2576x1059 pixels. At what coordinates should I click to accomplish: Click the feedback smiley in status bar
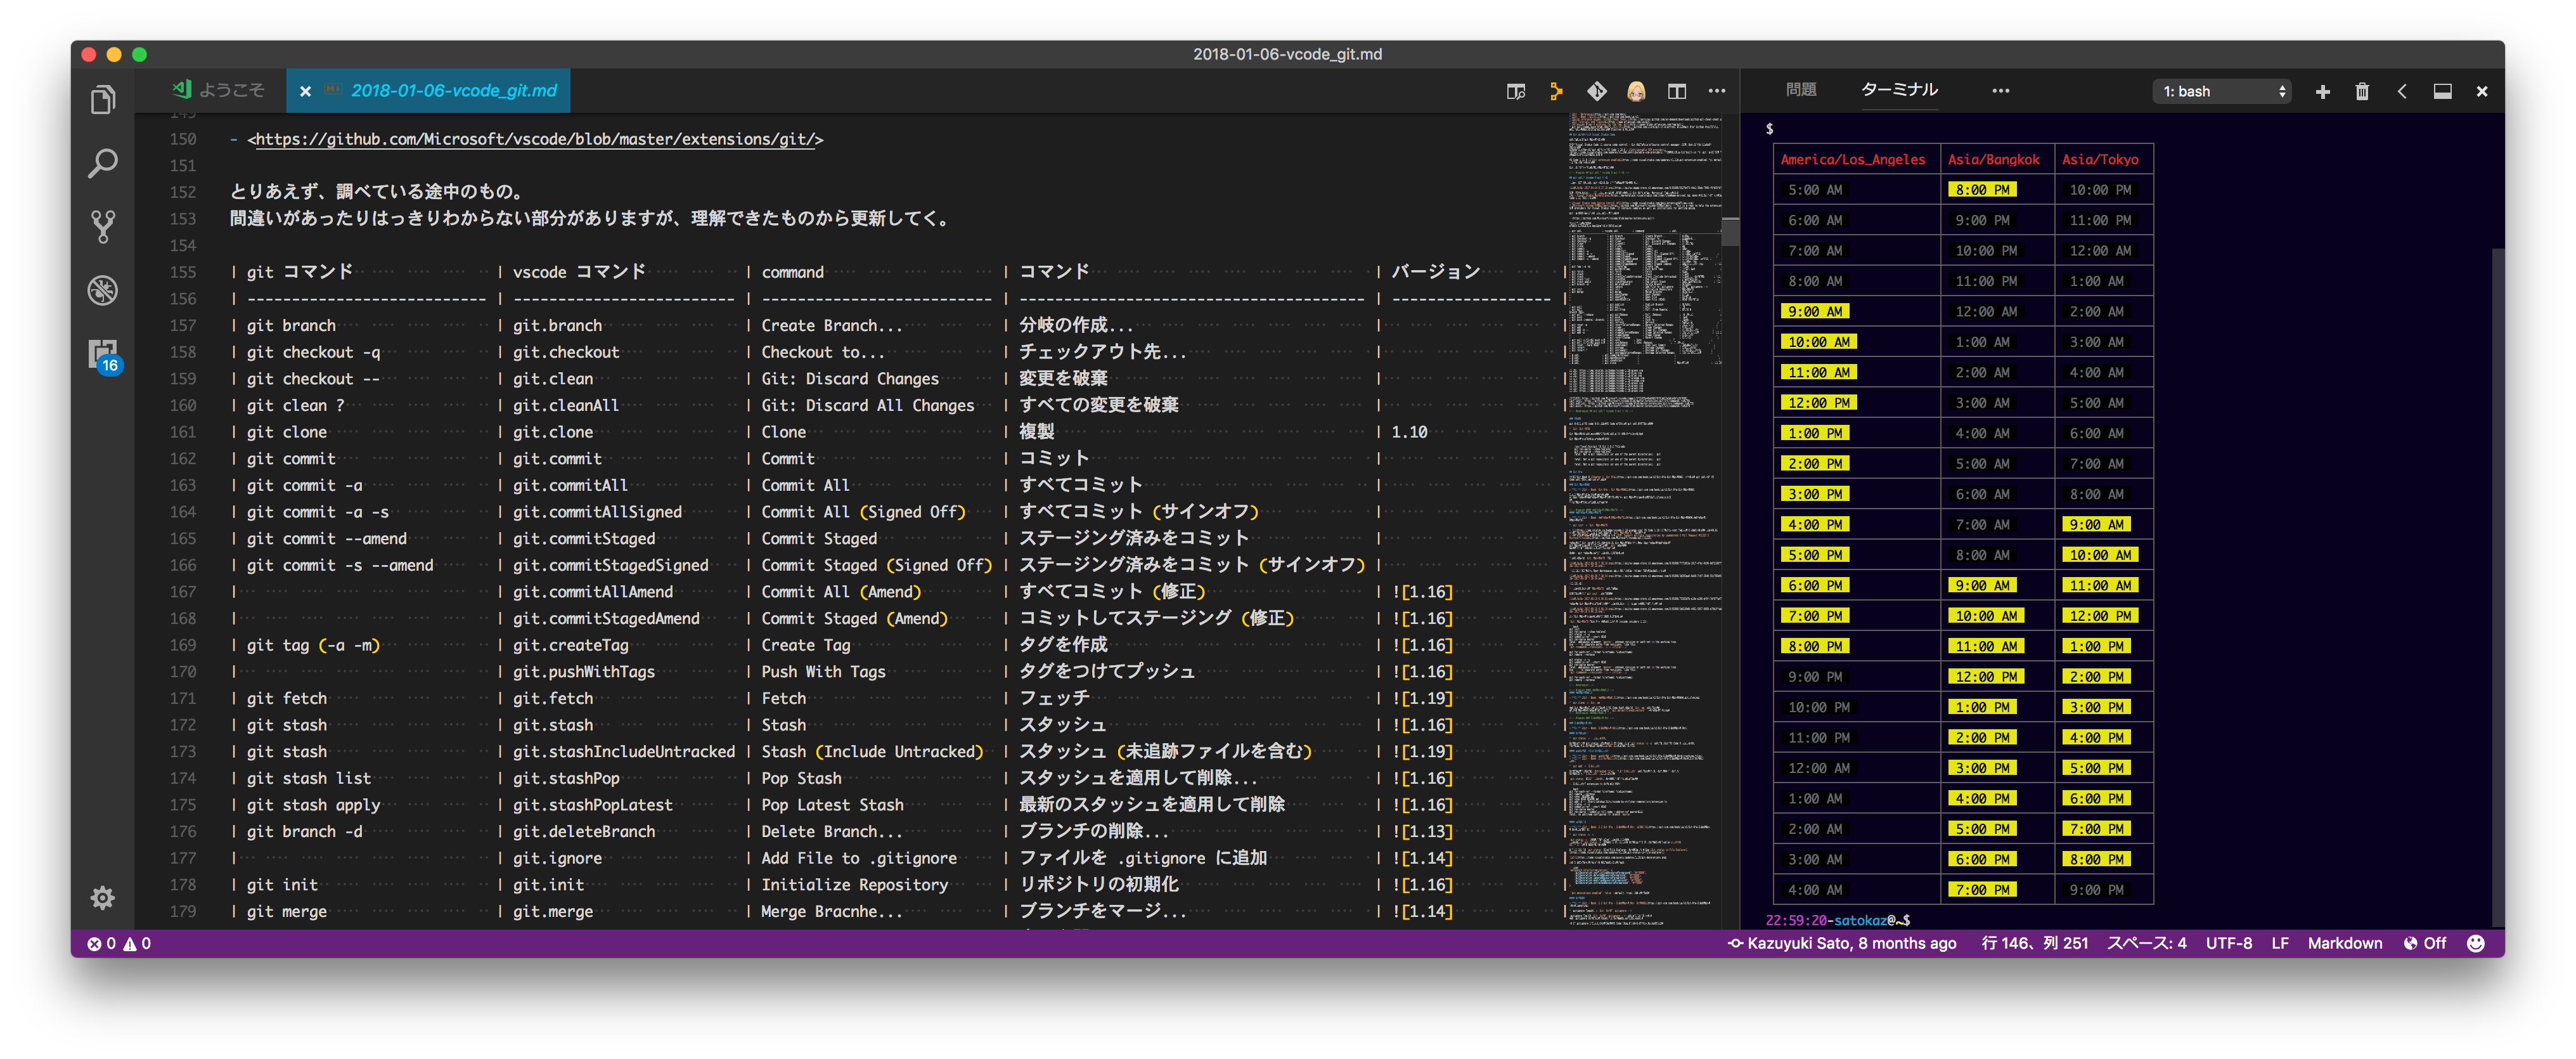(x=2476, y=943)
